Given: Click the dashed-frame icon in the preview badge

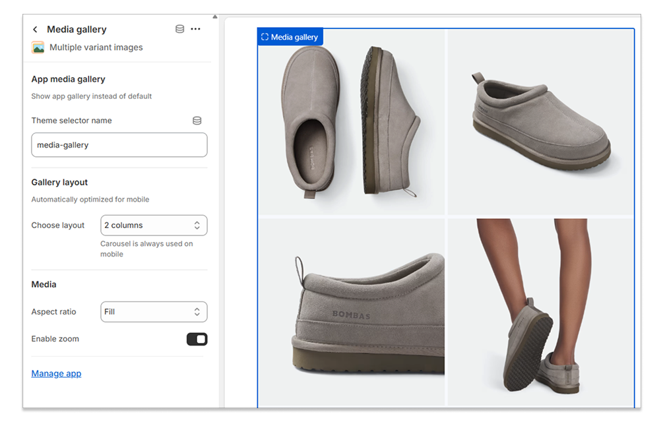Looking at the screenshot, I should (x=265, y=38).
